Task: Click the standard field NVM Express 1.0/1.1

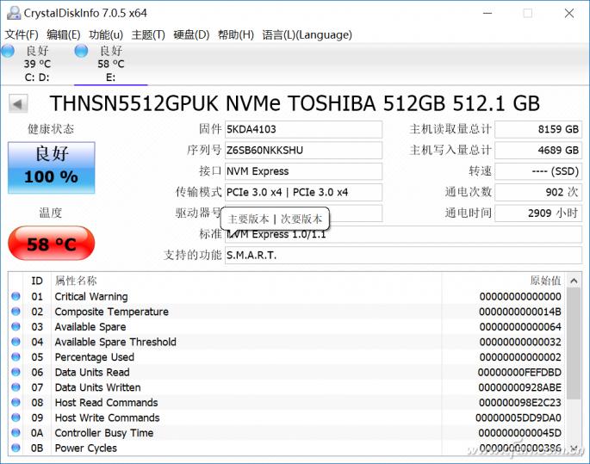Action: [403, 235]
